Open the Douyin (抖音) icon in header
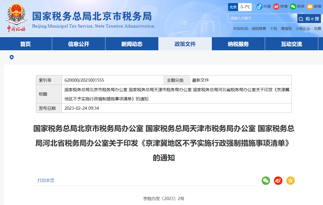The height and width of the screenshot is (205, 323). coord(259,7)
